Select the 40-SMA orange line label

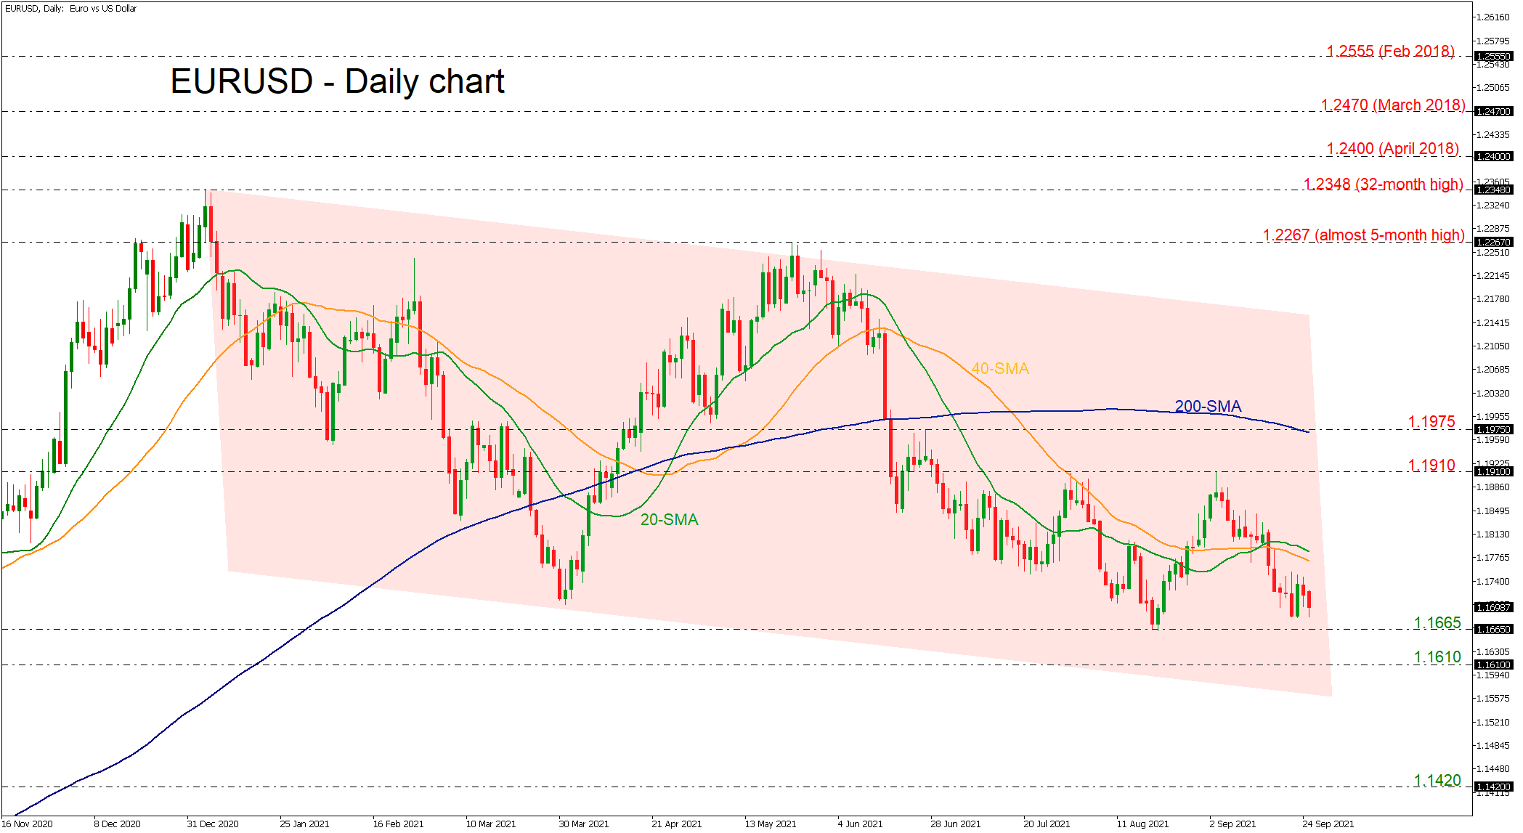point(999,369)
